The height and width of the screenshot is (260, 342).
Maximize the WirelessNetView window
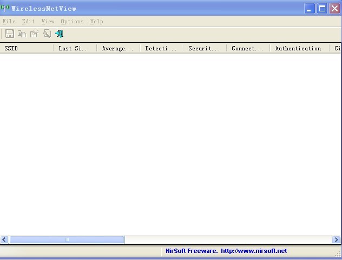pos(322,8)
